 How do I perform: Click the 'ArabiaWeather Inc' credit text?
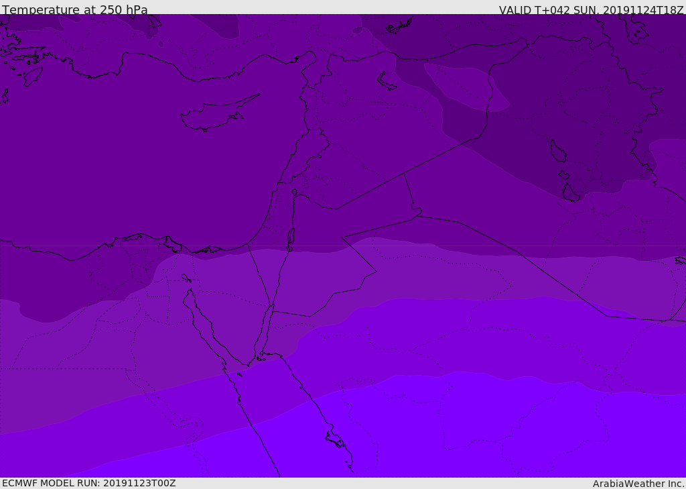[638, 484]
